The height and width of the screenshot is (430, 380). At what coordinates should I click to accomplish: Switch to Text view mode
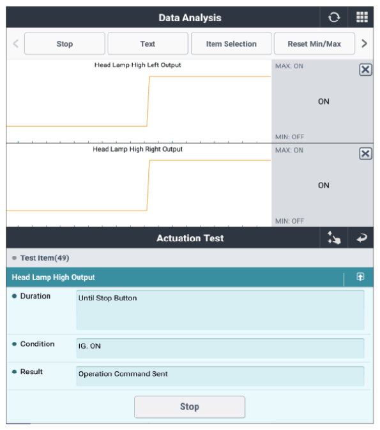pyautogui.click(x=148, y=43)
